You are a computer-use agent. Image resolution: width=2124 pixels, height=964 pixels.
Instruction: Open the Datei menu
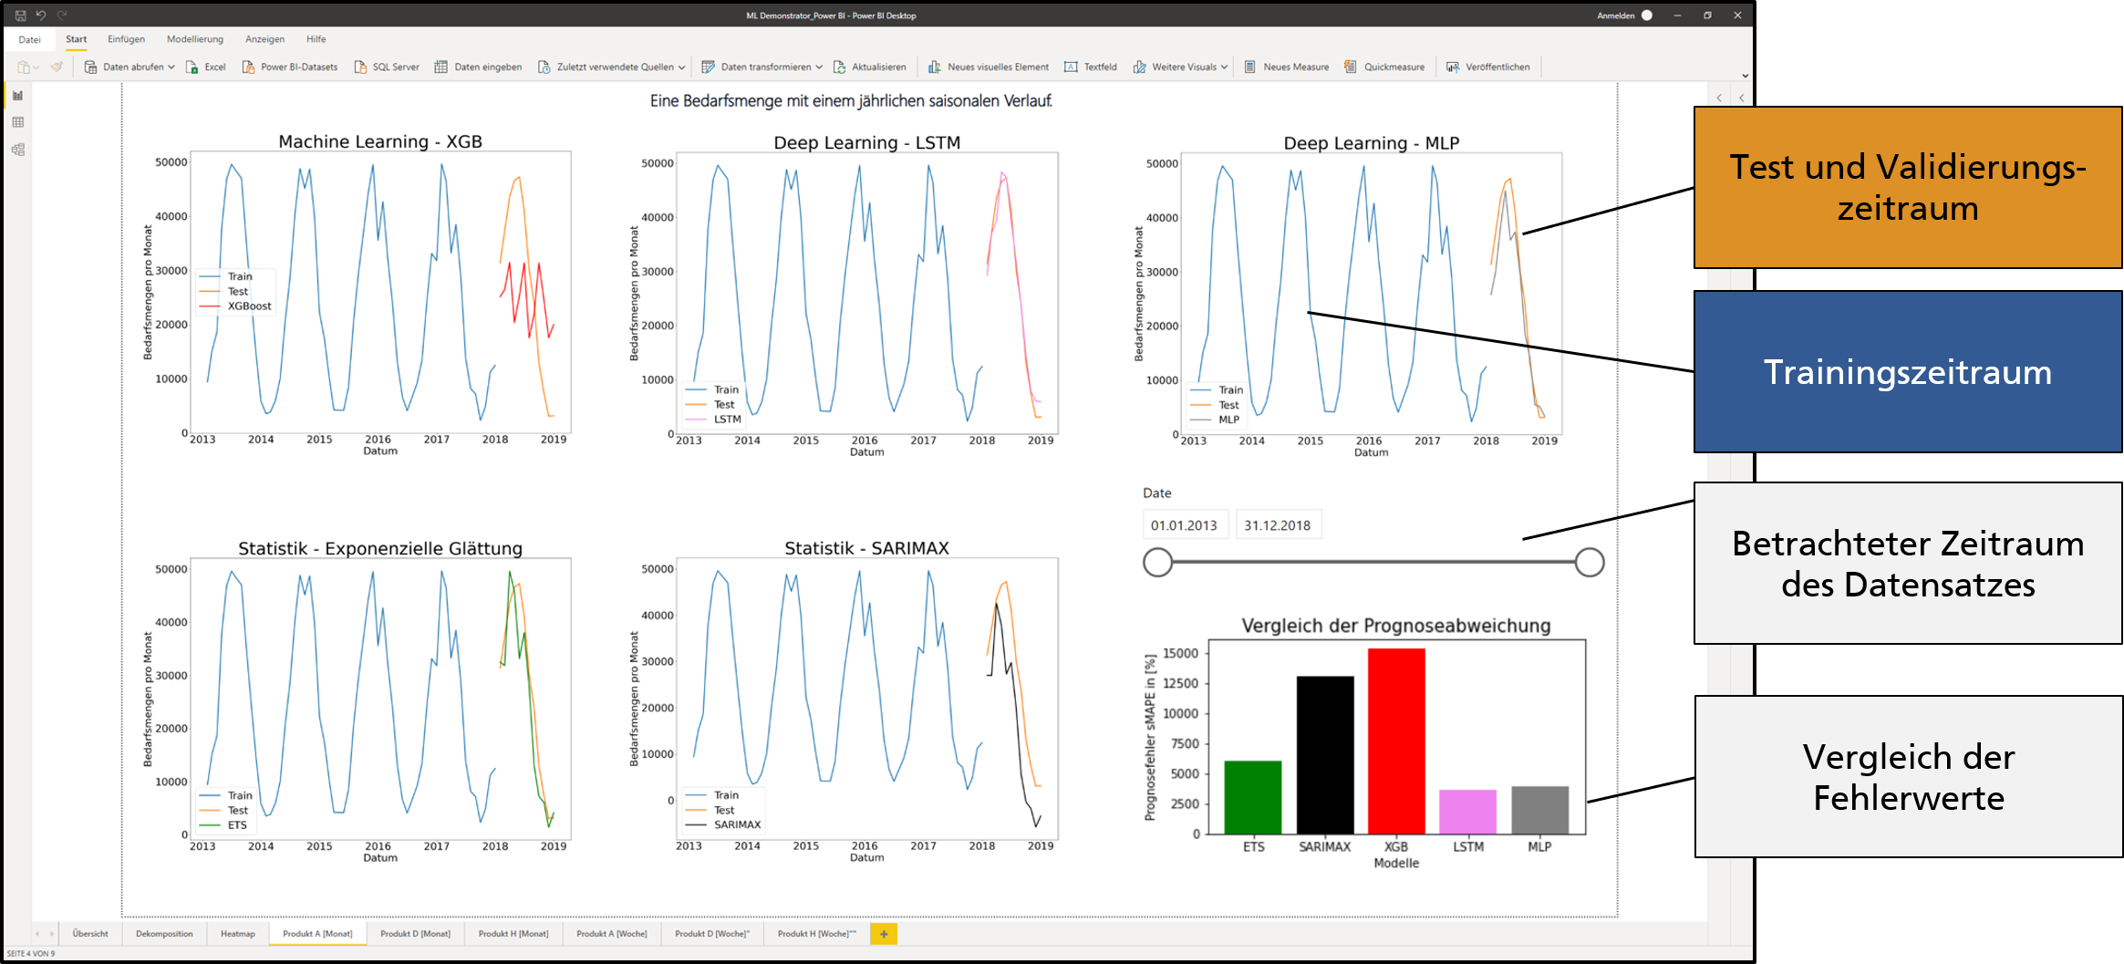pyautogui.click(x=29, y=40)
